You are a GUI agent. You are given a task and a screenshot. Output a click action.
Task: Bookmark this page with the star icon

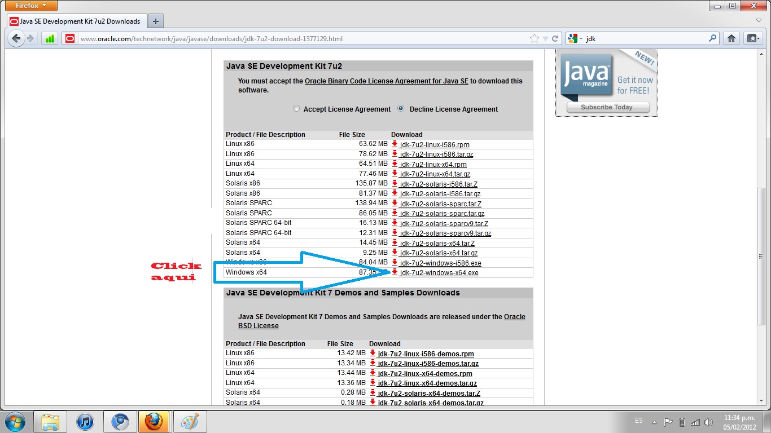pyautogui.click(x=535, y=39)
